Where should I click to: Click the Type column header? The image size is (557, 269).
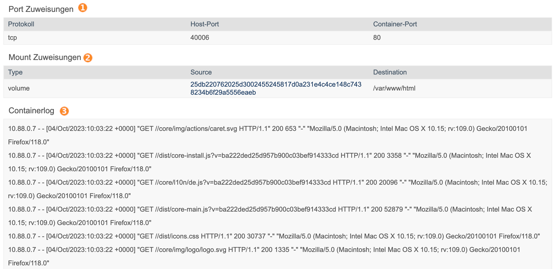pyautogui.click(x=15, y=72)
